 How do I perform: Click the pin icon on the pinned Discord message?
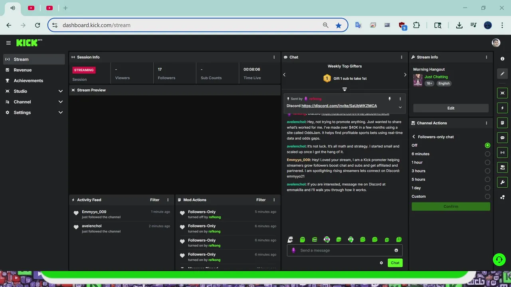click(x=390, y=99)
